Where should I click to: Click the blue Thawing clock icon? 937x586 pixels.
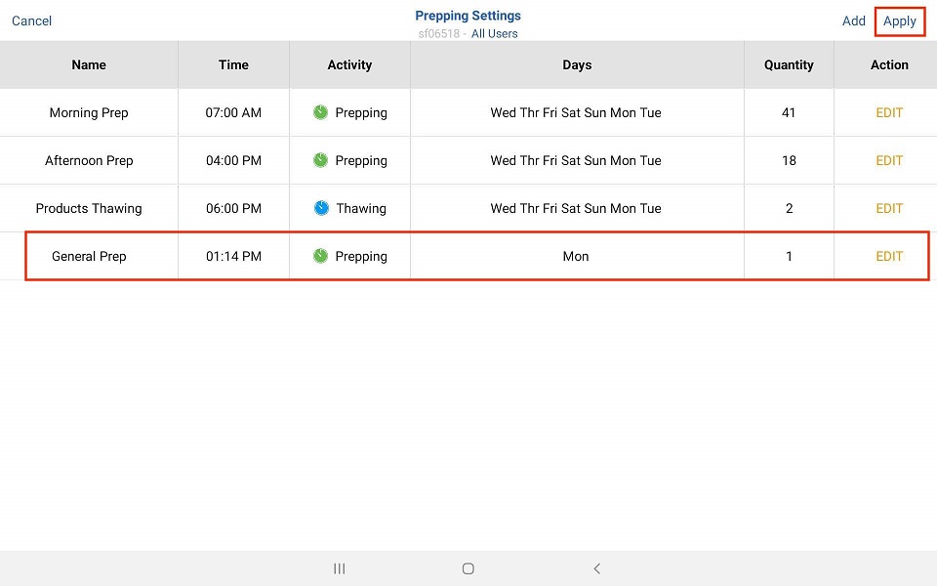[x=321, y=208]
